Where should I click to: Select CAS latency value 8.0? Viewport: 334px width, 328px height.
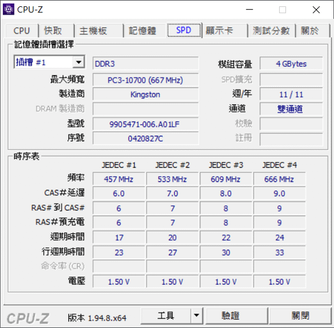tap(225, 193)
